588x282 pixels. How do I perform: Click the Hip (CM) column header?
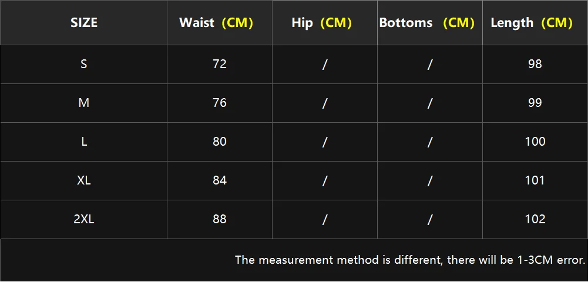pyautogui.click(x=321, y=23)
